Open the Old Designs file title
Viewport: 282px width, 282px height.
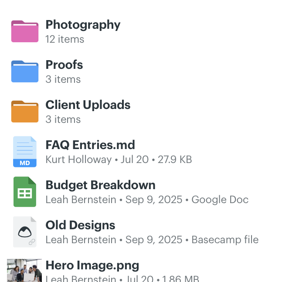click(x=80, y=225)
